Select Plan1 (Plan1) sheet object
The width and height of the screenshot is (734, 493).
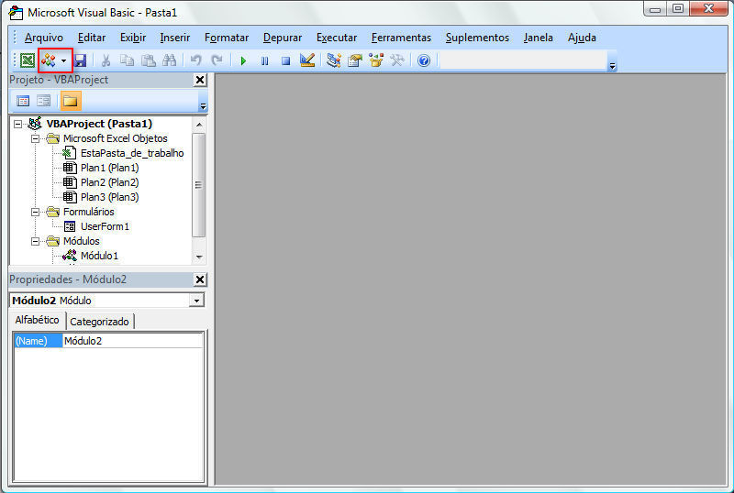pos(109,168)
